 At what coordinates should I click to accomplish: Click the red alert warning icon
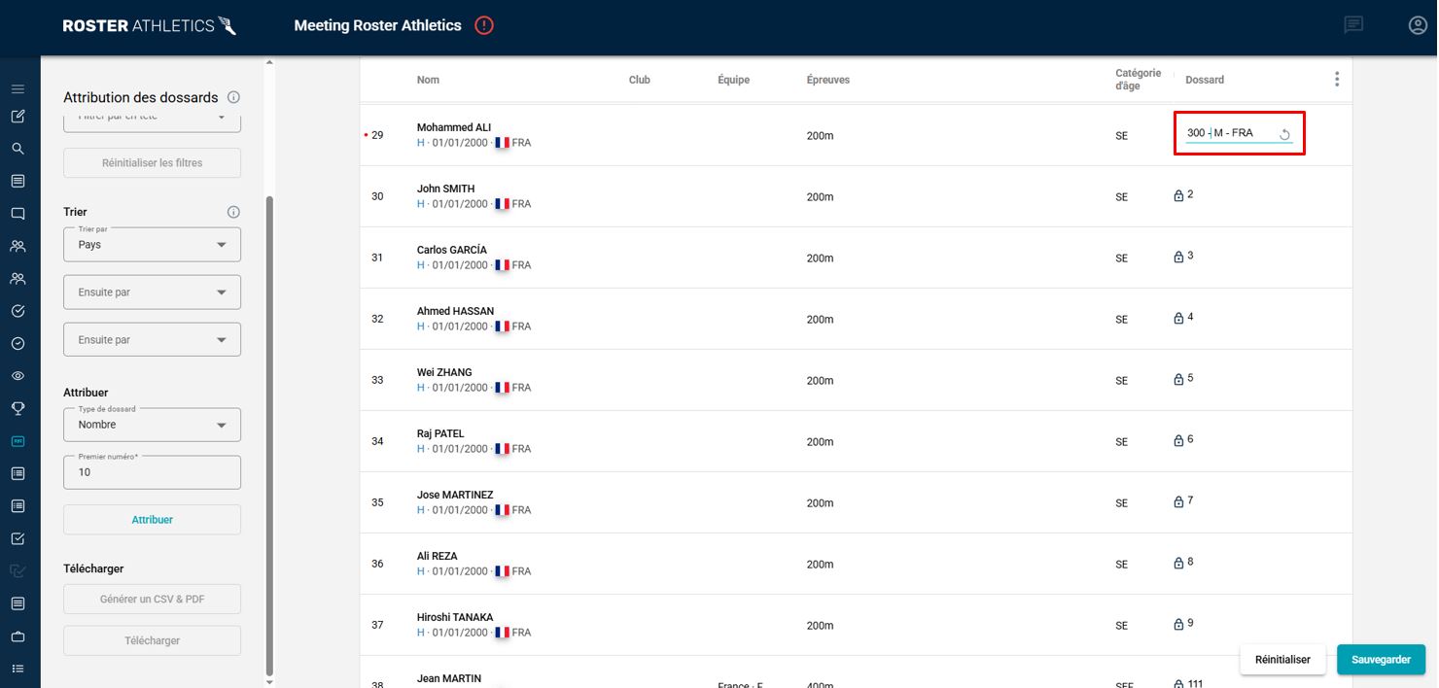pyautogui.click(x=484, y=25)
